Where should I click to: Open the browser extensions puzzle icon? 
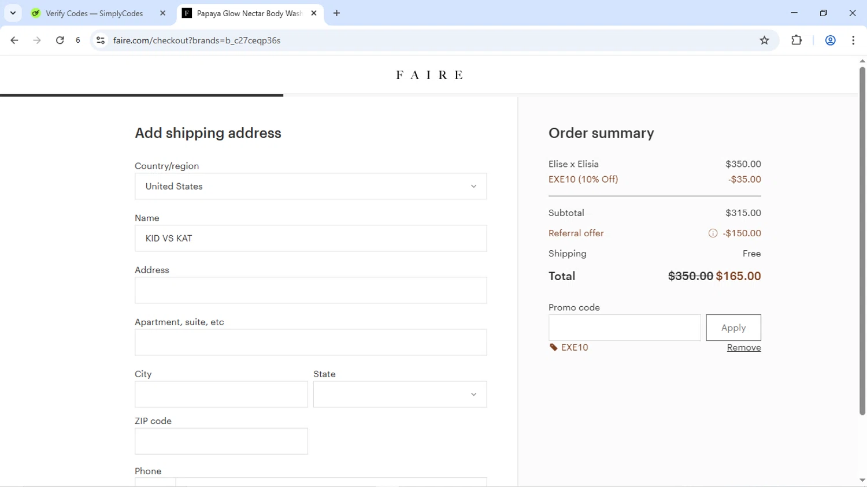[796, 40]
